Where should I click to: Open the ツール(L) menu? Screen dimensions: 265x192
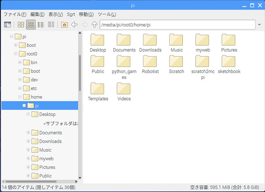point(107,14)
